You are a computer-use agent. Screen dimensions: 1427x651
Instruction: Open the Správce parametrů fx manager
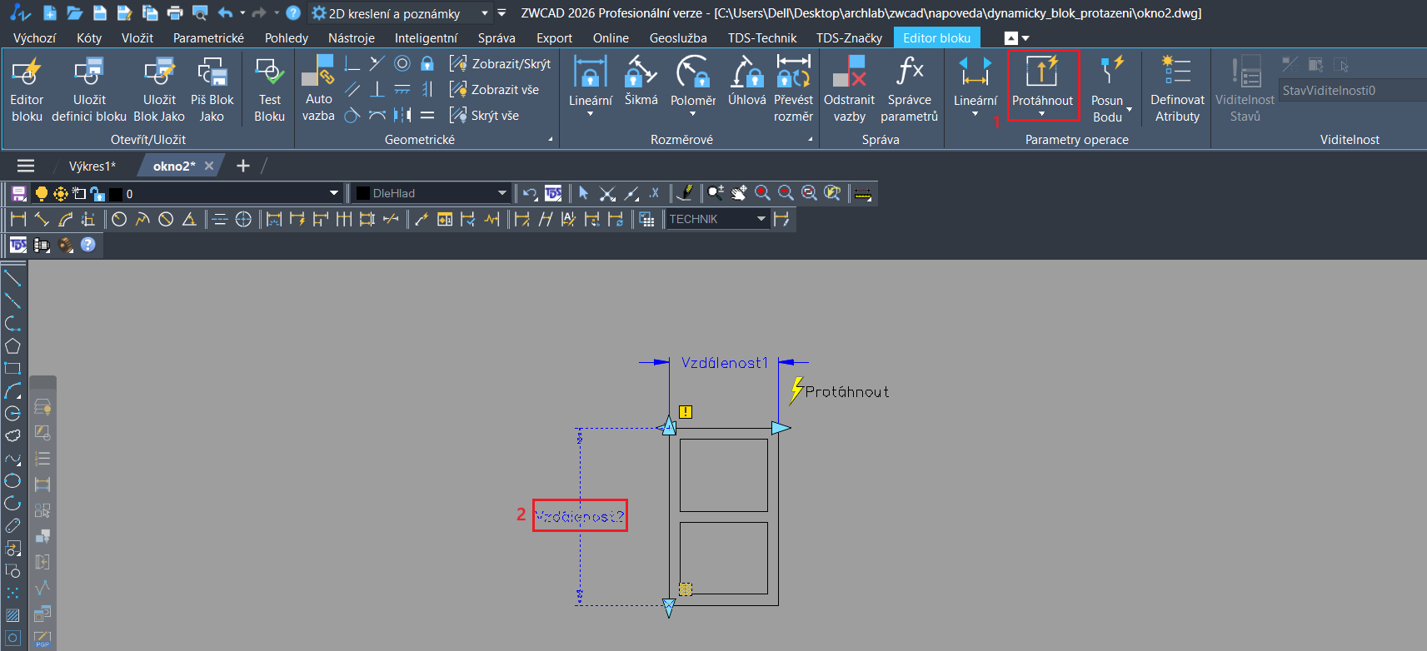click(x=909, y=72)
